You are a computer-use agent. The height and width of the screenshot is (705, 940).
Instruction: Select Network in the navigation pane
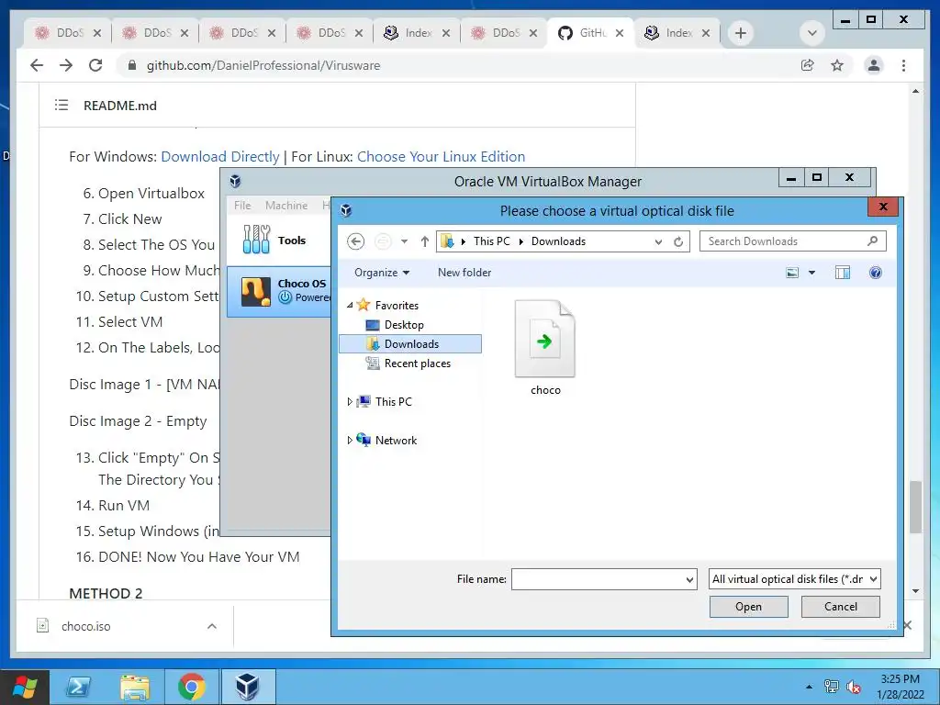pos(396,440)
